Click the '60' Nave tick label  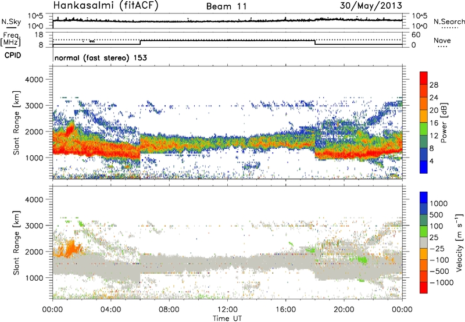click(416, 35)
